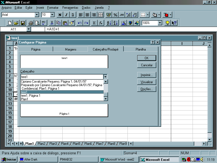This screenshot has width=217, height=163.
Task: Click the context help pointer icon
Action: click(174, 23)
